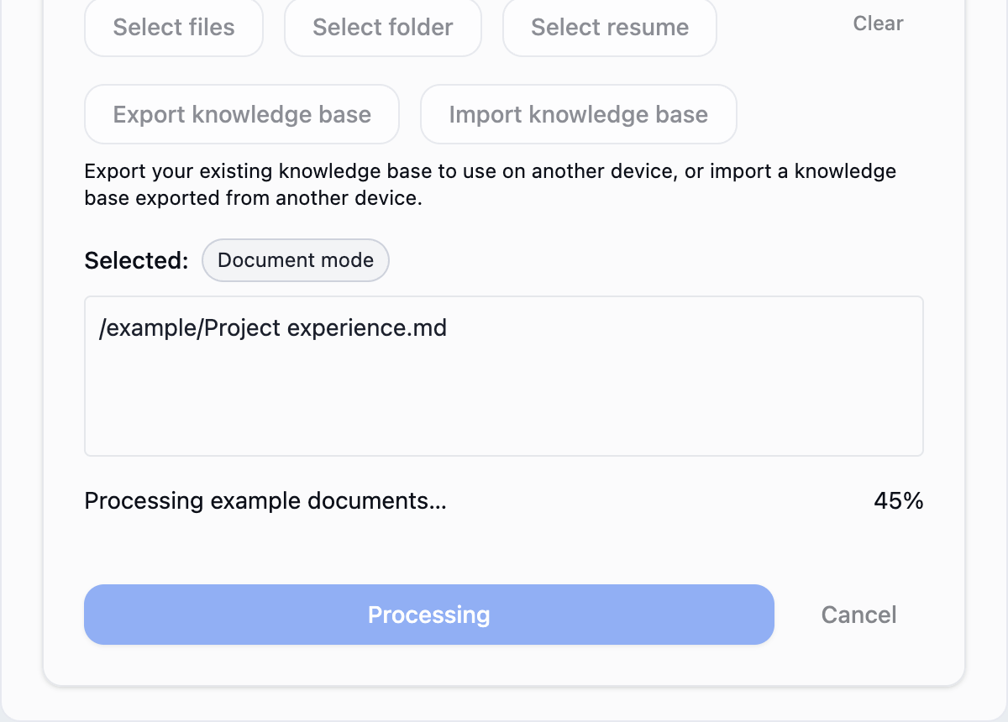Select the Project experience.md file path
Screen dimensions: 1008x722
[273, 327]
